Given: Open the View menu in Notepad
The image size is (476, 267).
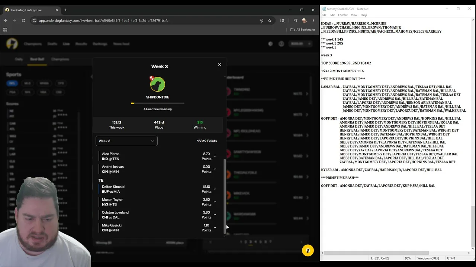Looking at the screenshot, I should (x=354, y=15).
